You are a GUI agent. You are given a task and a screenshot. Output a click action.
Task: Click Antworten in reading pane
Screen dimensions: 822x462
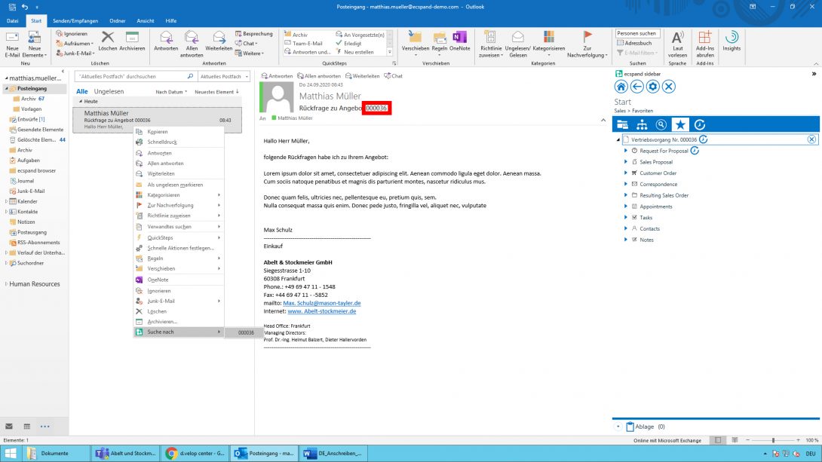pyautogui.click(x=278, y=76)
